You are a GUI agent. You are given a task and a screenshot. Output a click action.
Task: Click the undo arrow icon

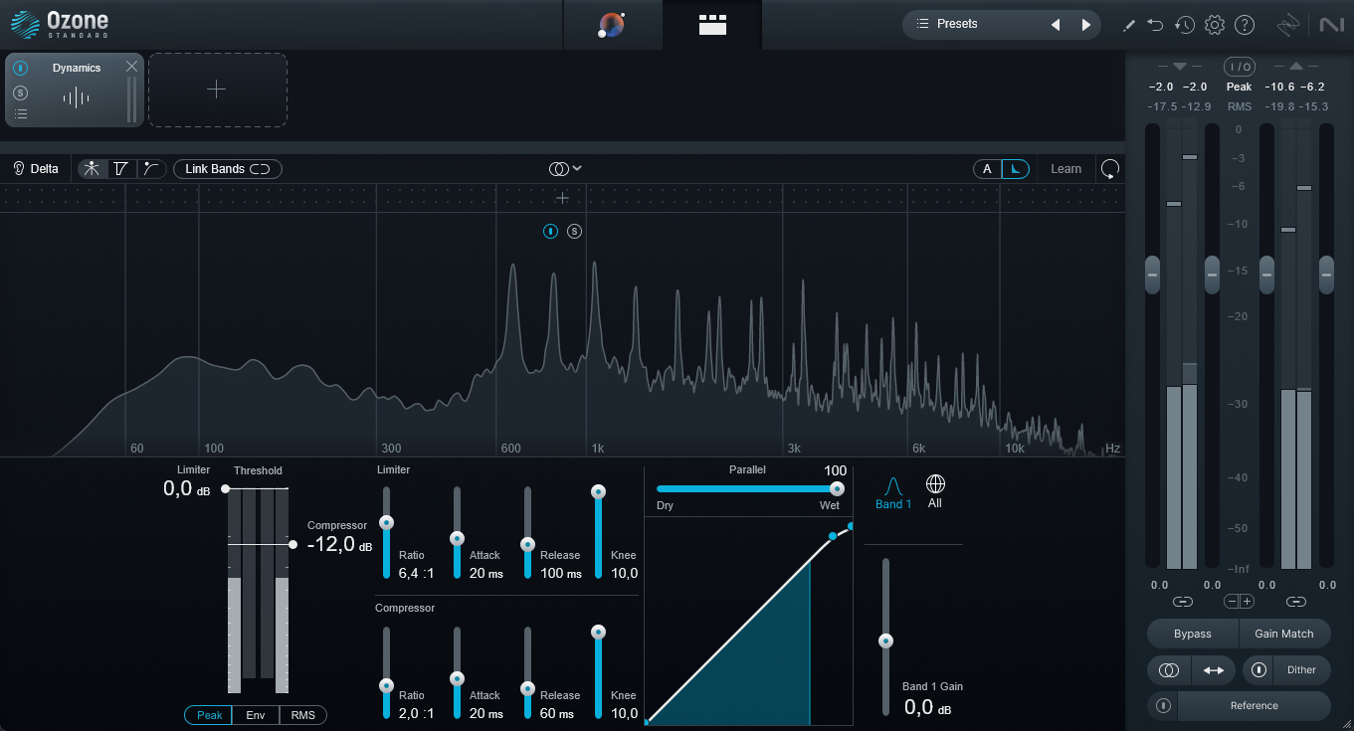pyautogui.click(x=1155, y=25)
